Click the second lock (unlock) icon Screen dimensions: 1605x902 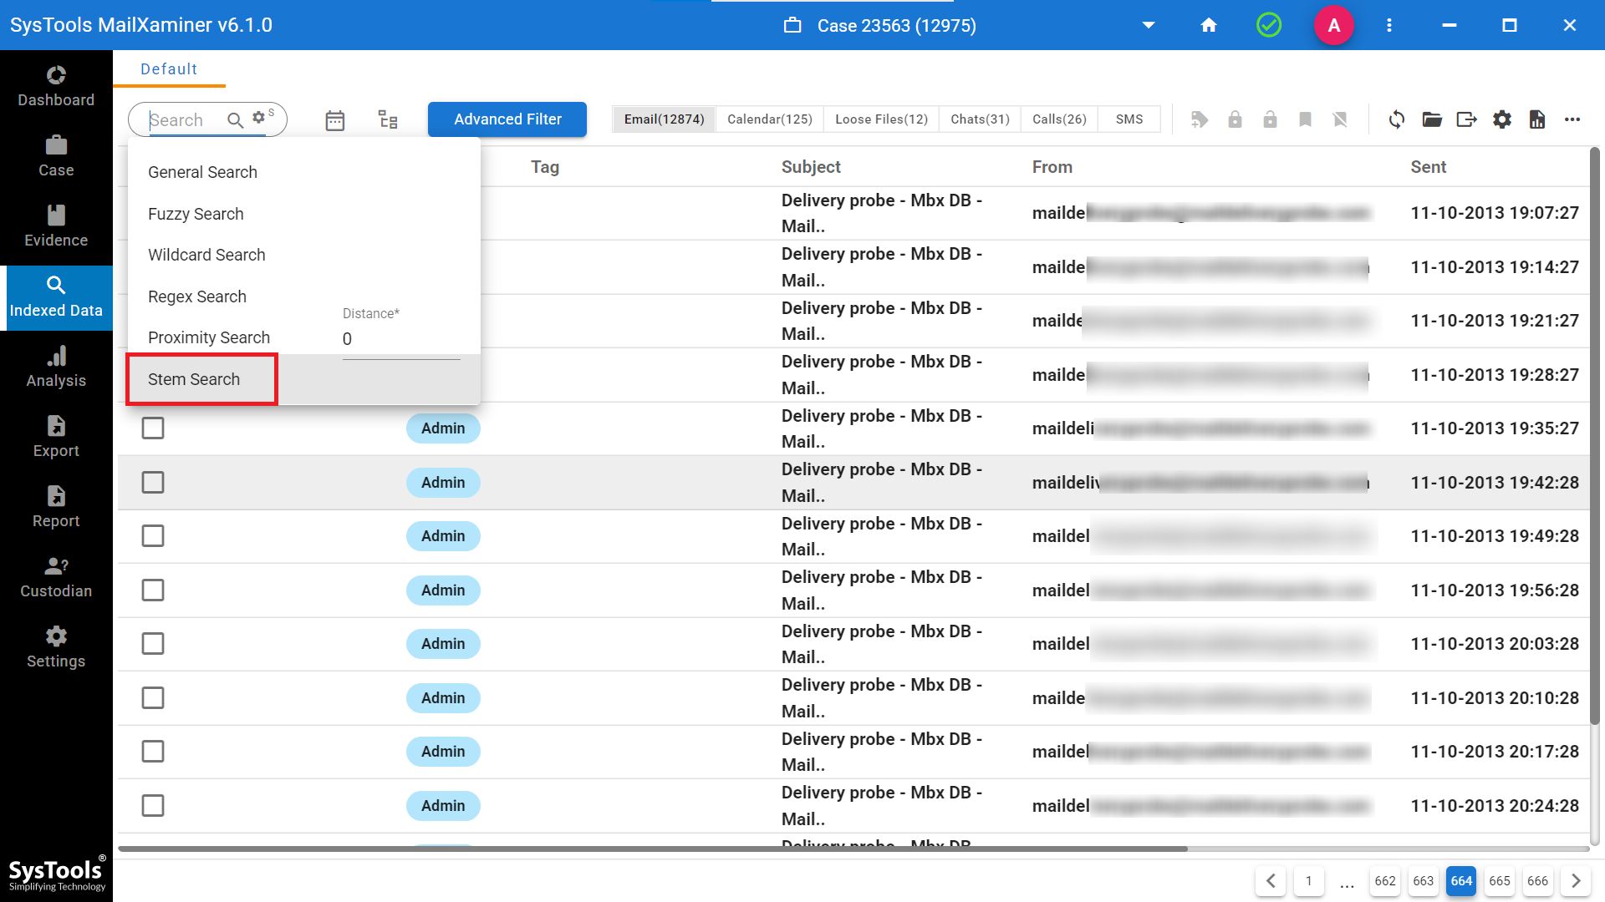tap(1270, 119)
